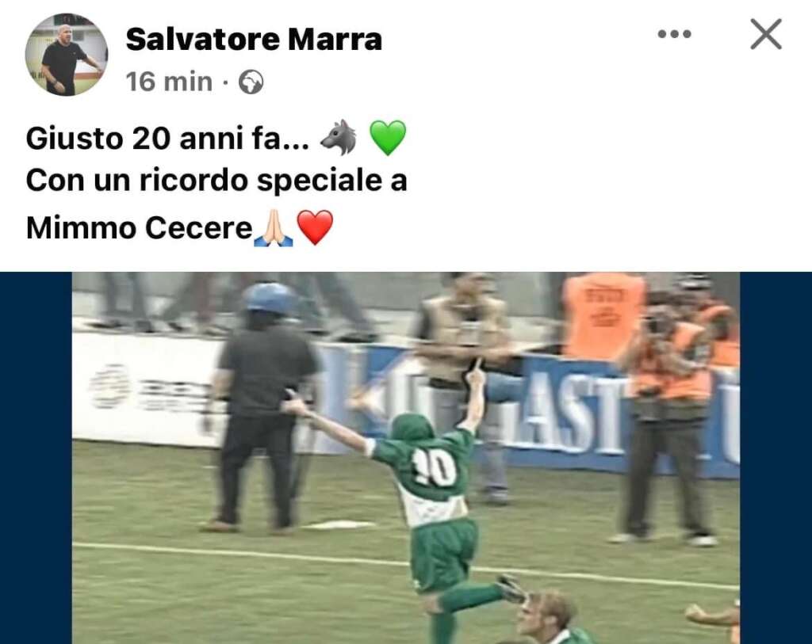
Task: Click the number 10 on the green jersey
Action: 435,467
